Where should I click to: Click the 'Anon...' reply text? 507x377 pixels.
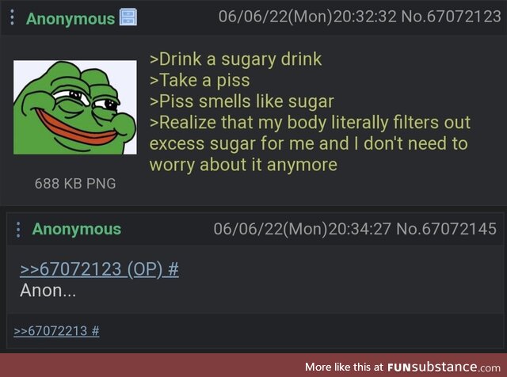pyautogui.click(x=48, y=291)
